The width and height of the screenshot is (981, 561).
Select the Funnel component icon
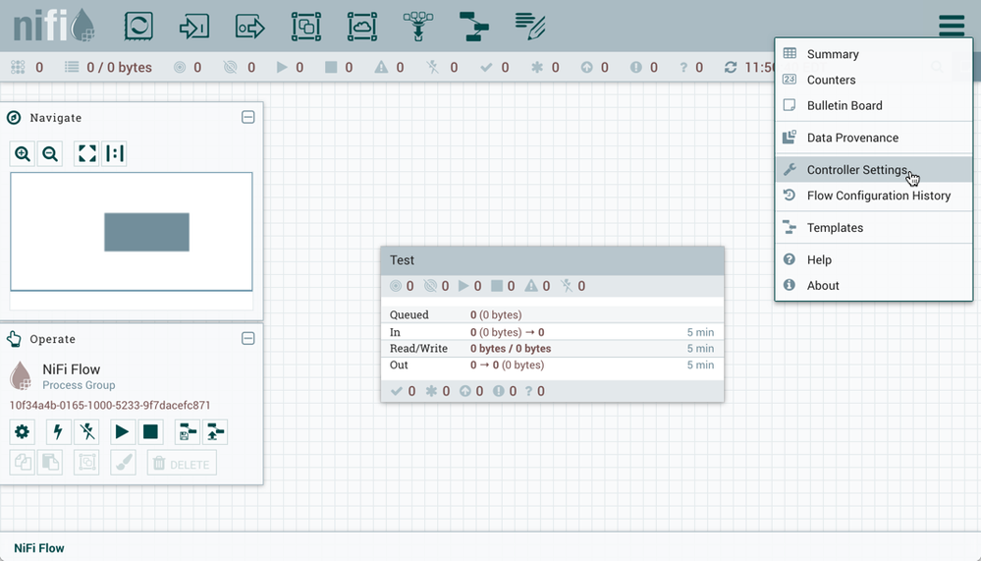click(x=419, y=26)
